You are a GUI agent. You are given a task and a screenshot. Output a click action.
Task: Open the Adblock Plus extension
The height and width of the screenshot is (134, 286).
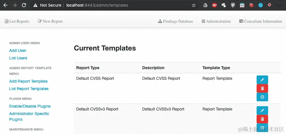215,5
